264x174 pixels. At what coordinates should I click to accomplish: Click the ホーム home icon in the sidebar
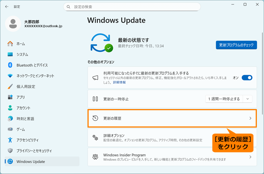tap(10, 44)
